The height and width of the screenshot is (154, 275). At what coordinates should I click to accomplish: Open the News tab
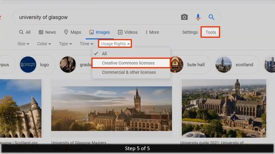(x=47, y=32)
